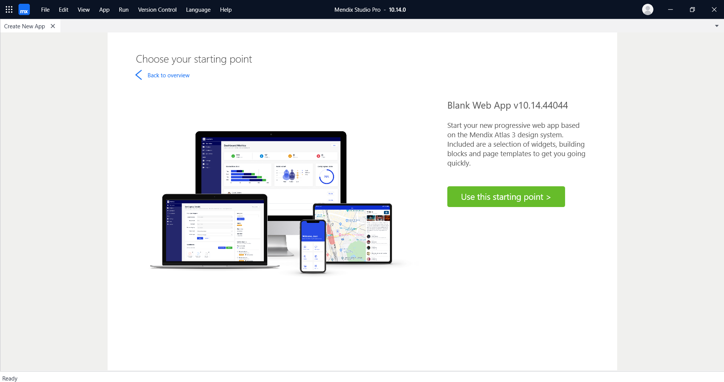Restore down the Studio Pro window
This screenshot has width=724, height=382.
tap(692, 9)
